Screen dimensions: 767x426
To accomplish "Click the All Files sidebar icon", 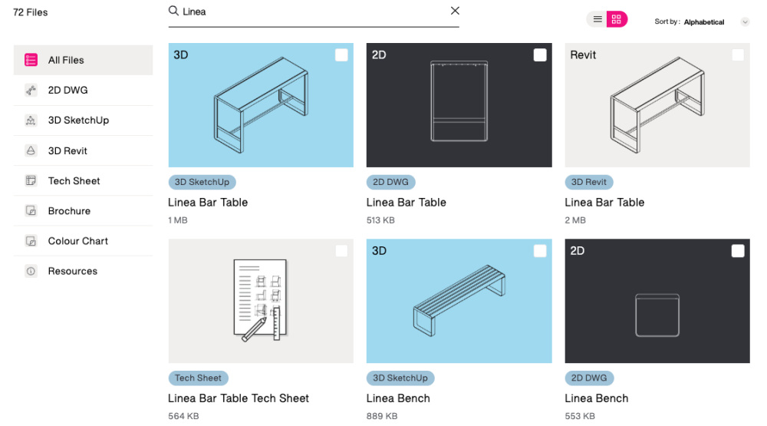I will point(31,60).
